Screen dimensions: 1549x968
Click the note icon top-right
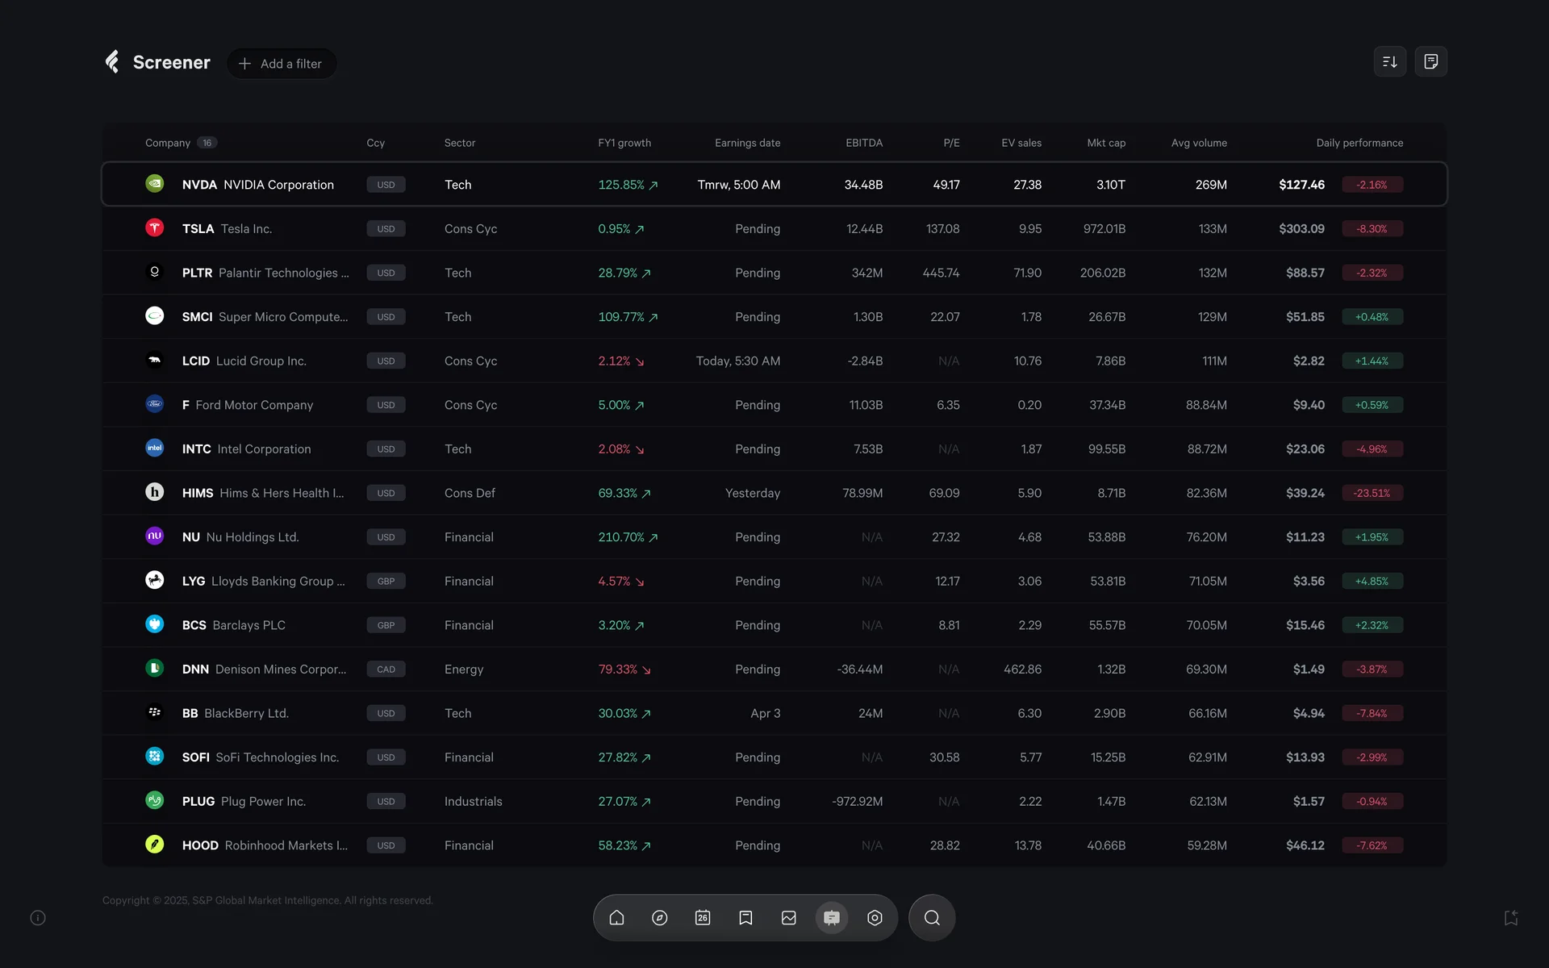pyautogui.click(x=1430, y=62)
